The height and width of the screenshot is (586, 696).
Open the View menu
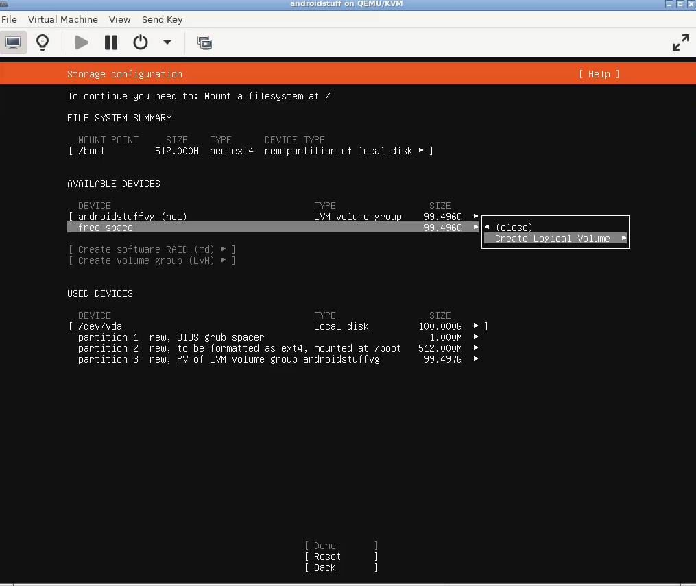120,19
